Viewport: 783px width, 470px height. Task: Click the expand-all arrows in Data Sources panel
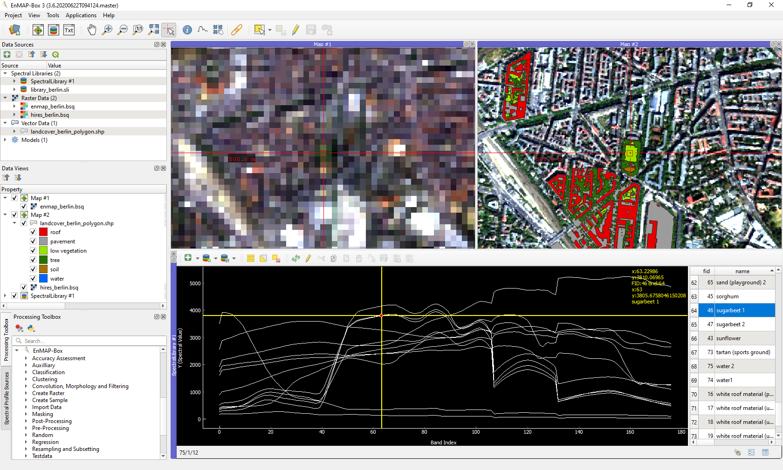44,54
